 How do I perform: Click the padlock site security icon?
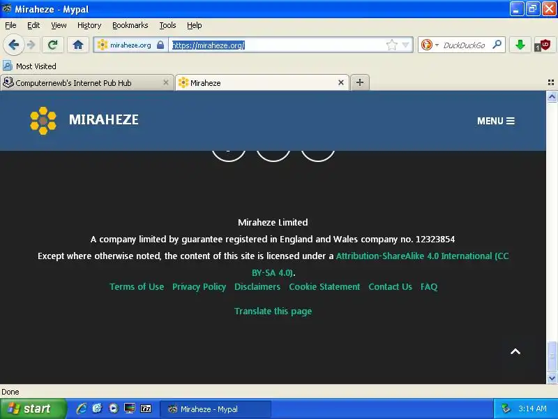coord(160,45)
